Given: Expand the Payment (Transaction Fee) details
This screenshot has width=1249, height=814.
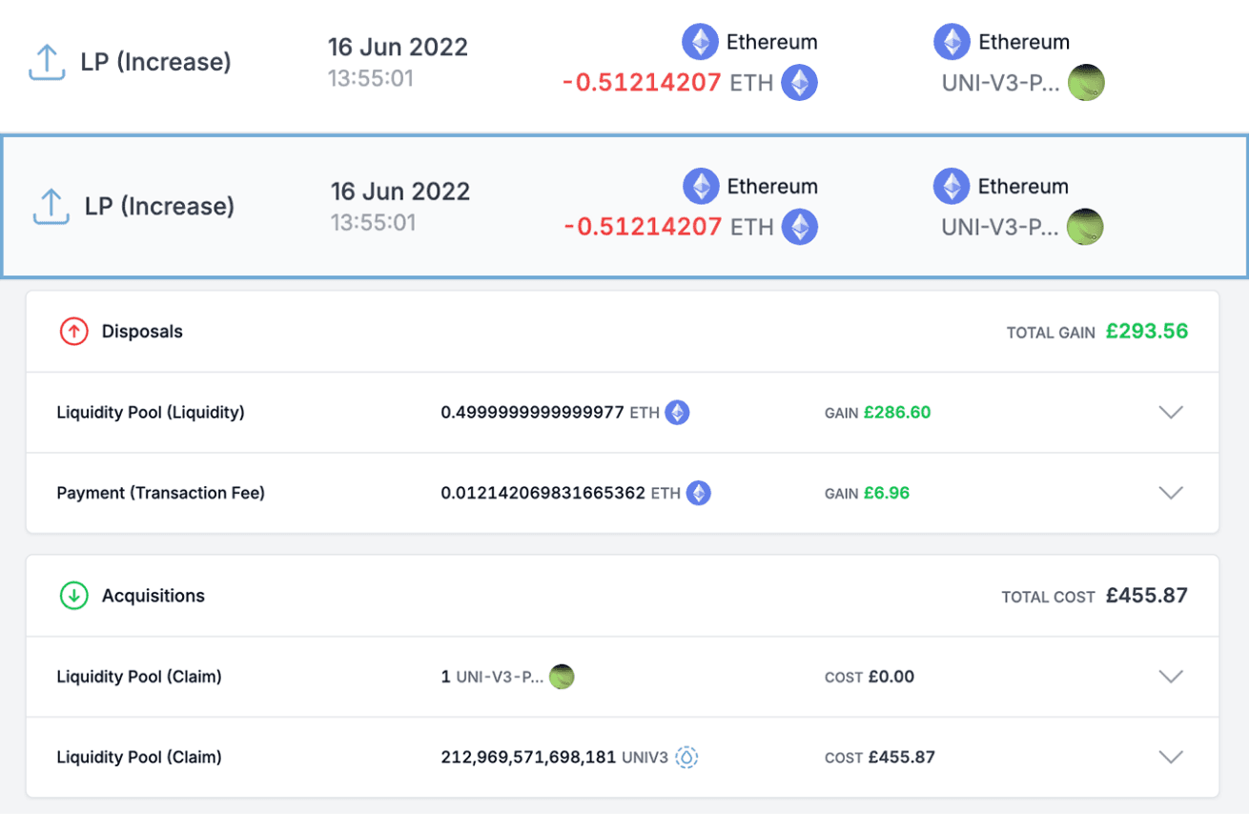Looking at the screenshot, I should click(1171, 493).
